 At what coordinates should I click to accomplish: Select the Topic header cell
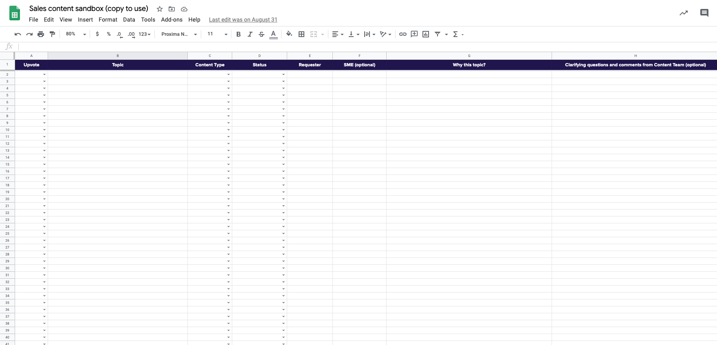coord(118,65)
